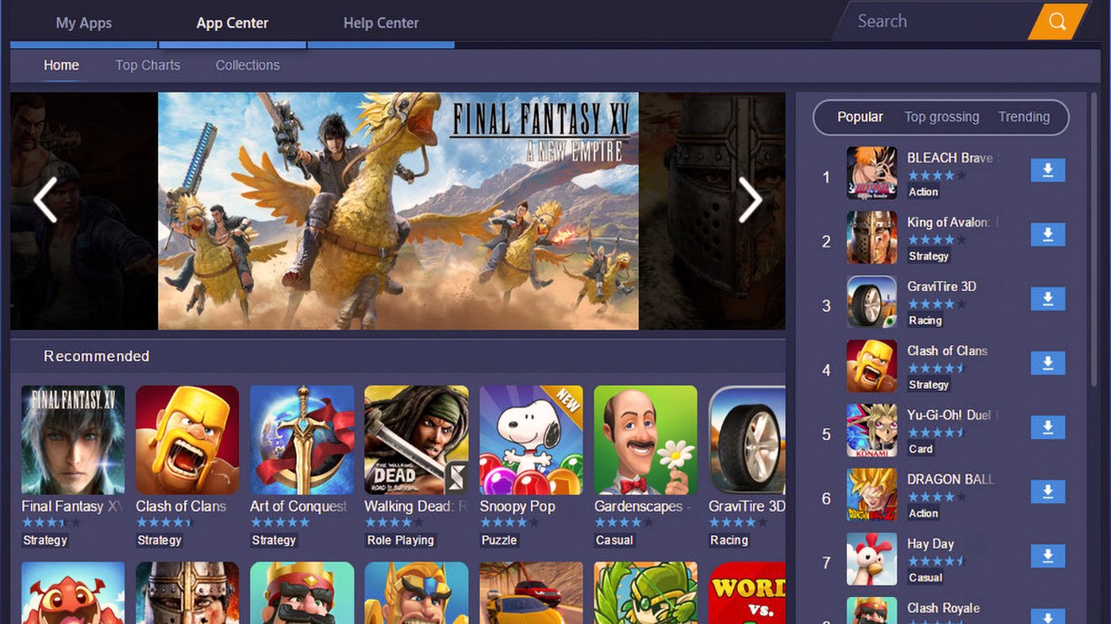
Task: Go to next banner with right arrow
Action: coord(750,200)
